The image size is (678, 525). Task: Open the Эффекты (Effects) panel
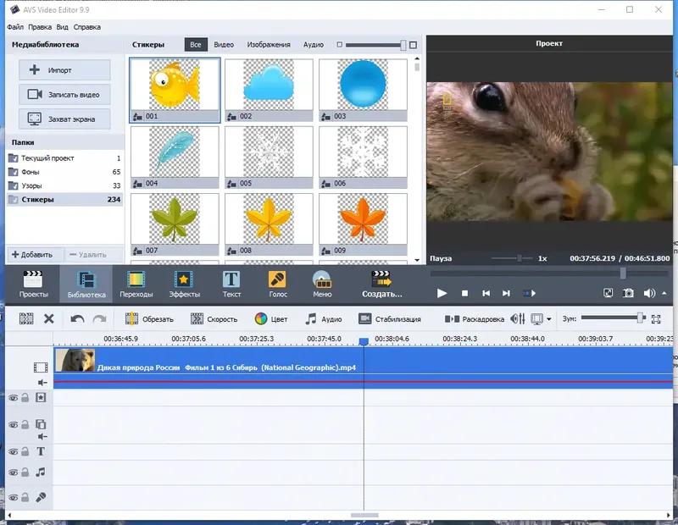[x=186, y=285]
